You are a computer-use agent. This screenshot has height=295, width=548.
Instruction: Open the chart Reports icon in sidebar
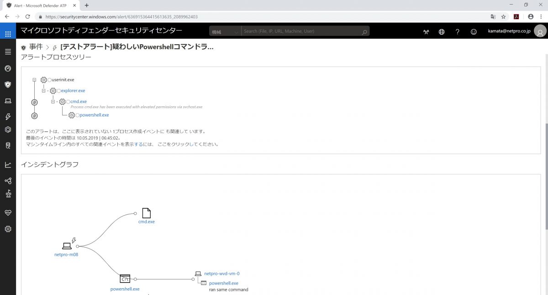point(8,165)
